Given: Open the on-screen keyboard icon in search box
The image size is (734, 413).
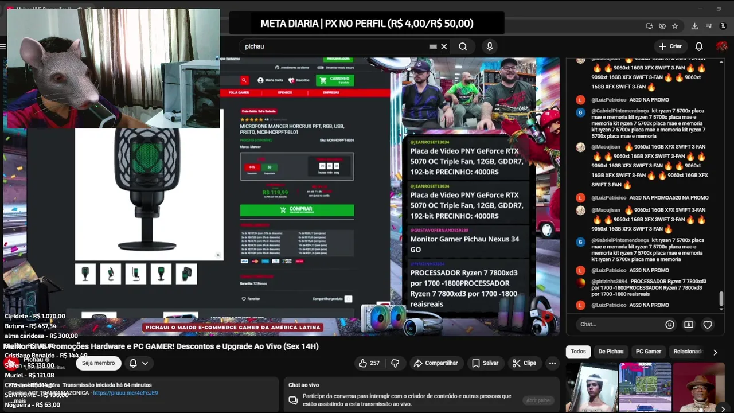Looking at the screenshot, I should point(433,46).
